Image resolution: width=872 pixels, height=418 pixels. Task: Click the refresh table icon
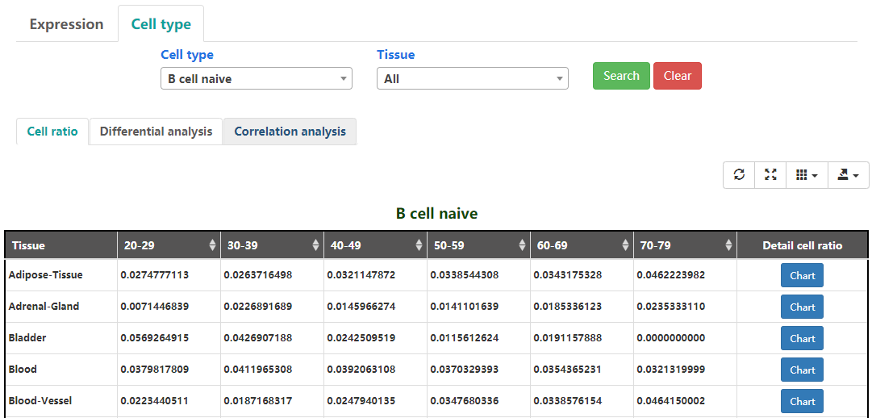[x=739, y=174]
